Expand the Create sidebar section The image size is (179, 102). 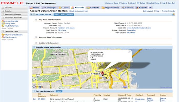(3, 11)
